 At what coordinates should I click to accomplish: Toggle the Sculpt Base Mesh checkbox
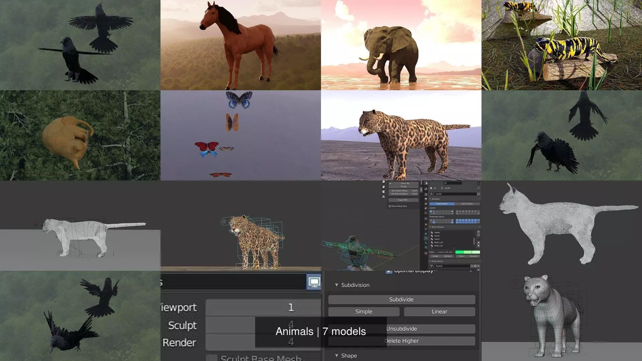coord(212,358)
